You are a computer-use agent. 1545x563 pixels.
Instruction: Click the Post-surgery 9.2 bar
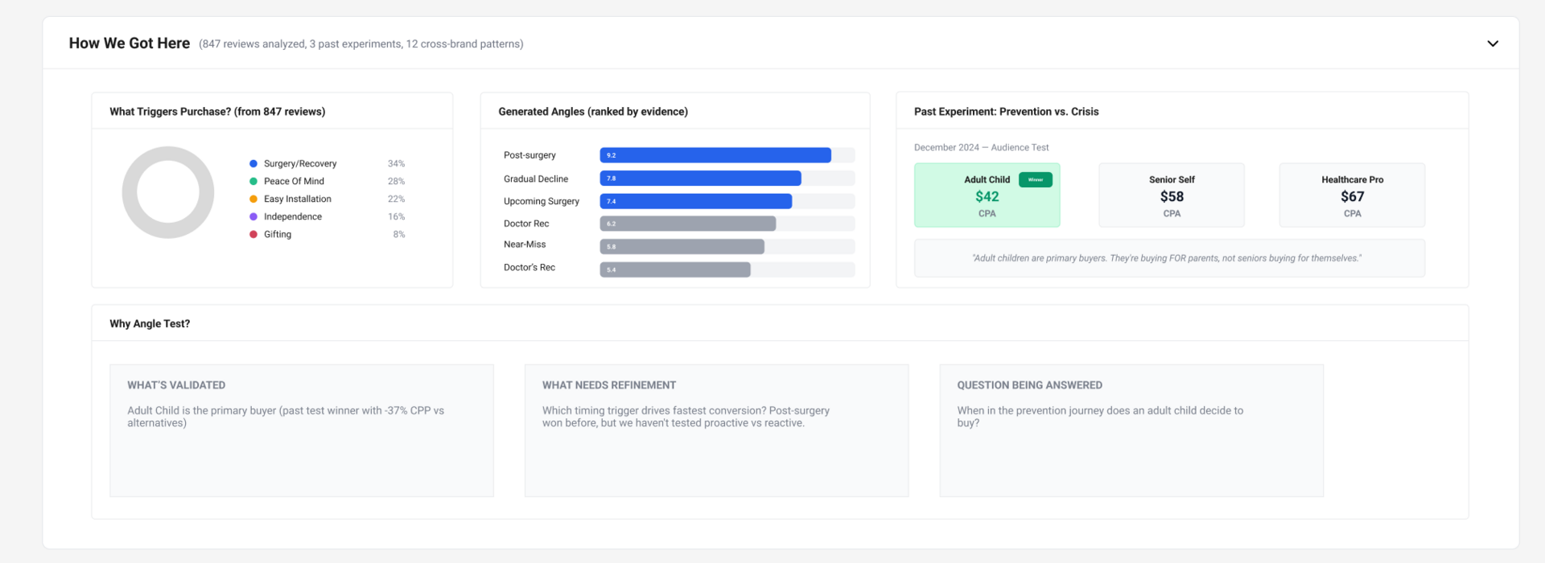[x=715, y=155]
